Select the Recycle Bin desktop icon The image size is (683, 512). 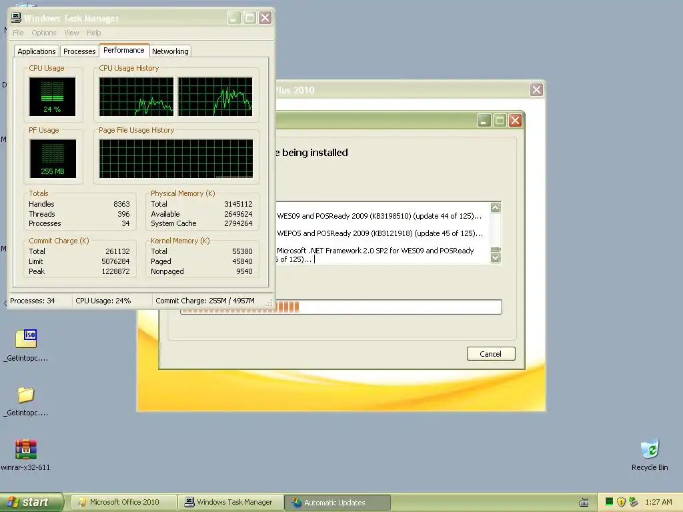(x=650, y=455)
